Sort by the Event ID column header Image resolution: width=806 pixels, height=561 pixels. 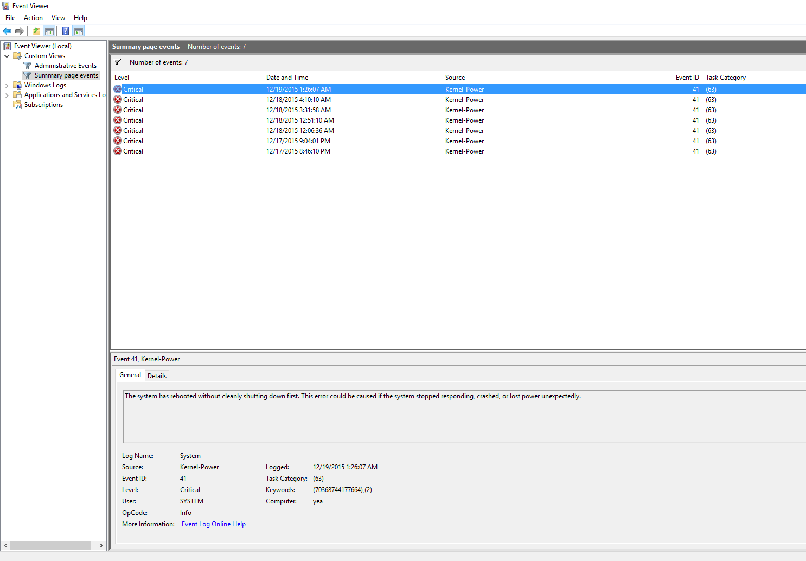637,78
